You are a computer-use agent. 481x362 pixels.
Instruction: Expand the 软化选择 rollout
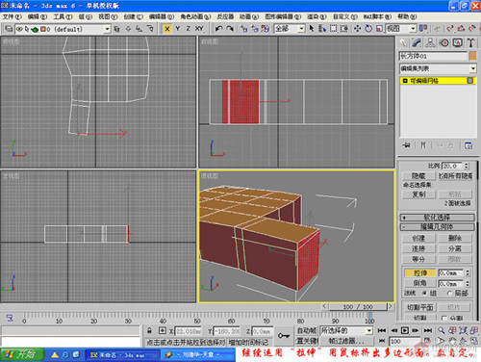point(437,218)
